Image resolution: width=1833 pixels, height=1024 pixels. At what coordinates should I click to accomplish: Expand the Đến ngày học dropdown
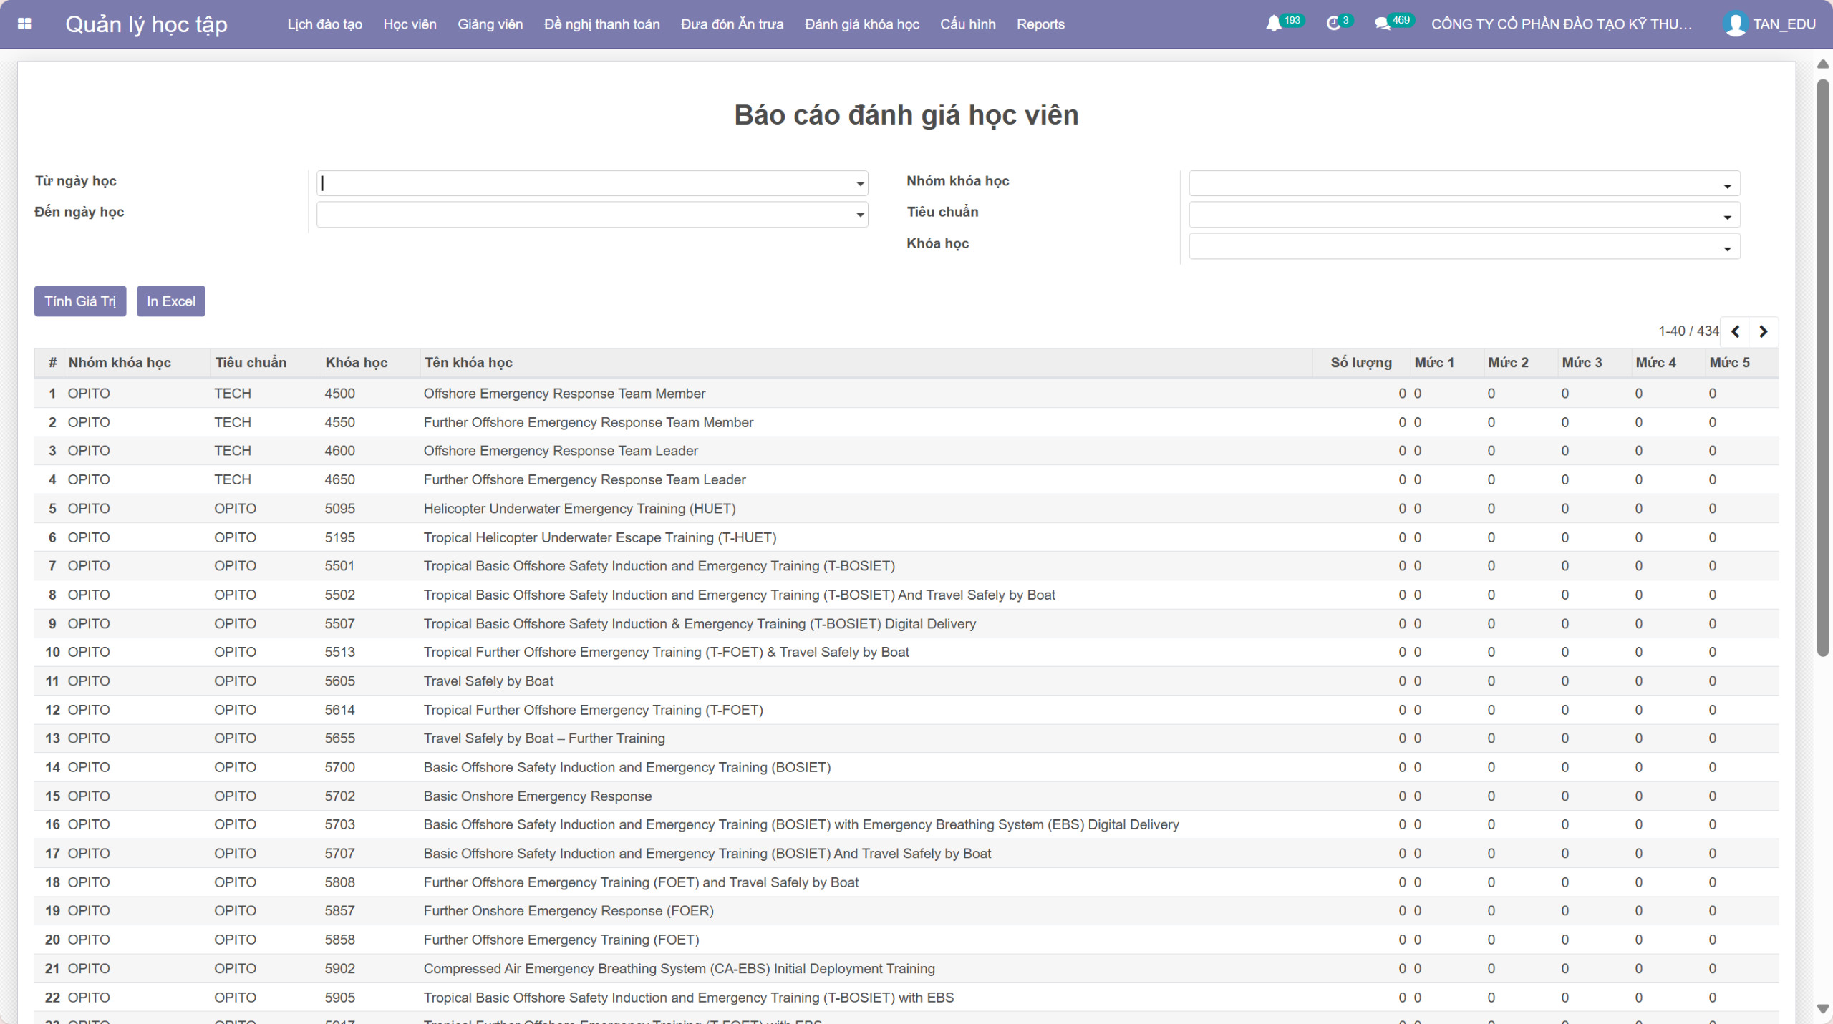click(x=860, y=215)
